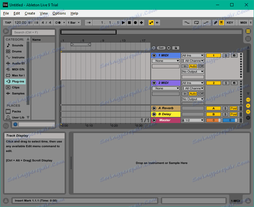Screen dimensions: 254x207
Task: Toggle the Lock Envelopes button
Action: coord(176,48)
